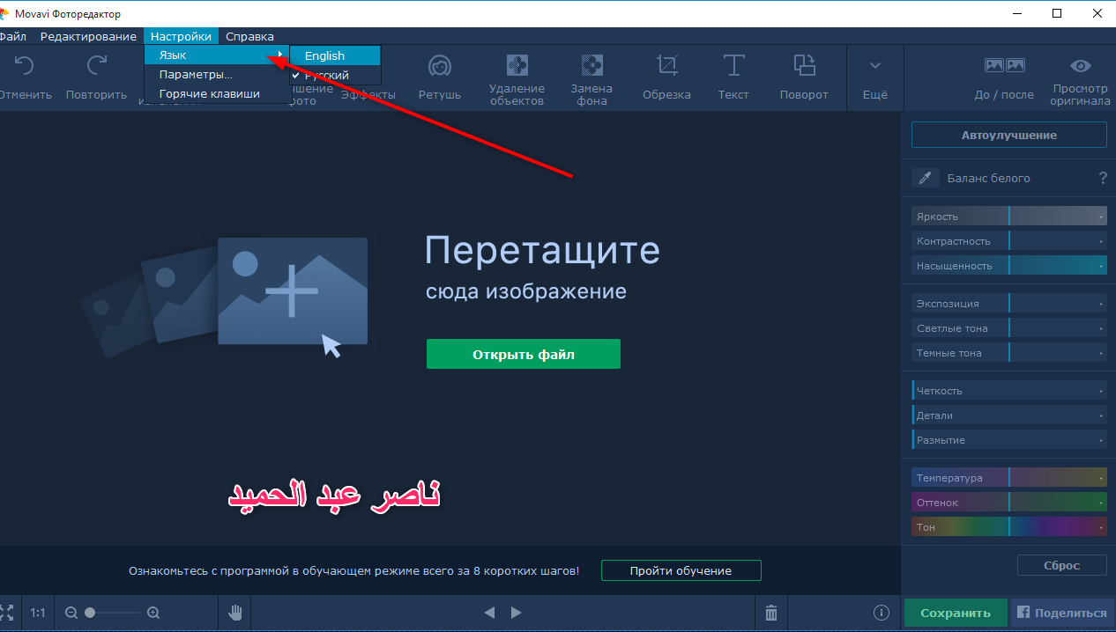
Task: Click the green Открыть файл button
Action: (x=524, y=354)
